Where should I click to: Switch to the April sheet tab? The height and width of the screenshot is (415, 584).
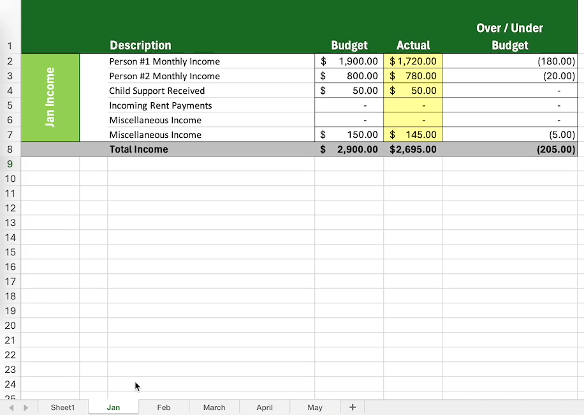(264, 407)
